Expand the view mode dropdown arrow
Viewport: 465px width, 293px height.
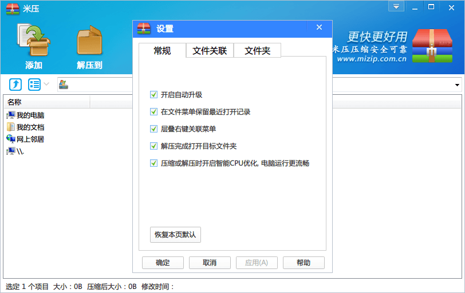point(46,85)
